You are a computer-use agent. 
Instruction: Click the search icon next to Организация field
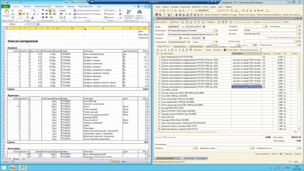point(217,30)
